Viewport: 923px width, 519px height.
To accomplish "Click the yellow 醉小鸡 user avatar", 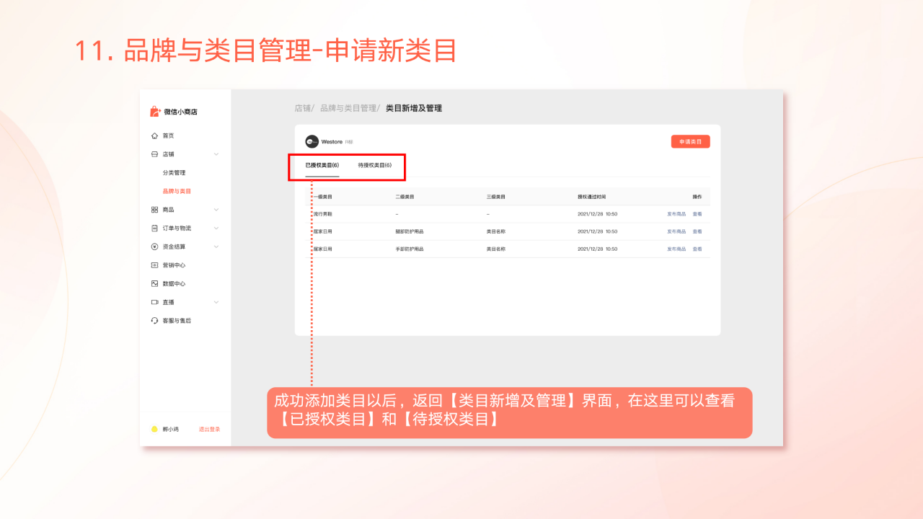I will 154,429.
